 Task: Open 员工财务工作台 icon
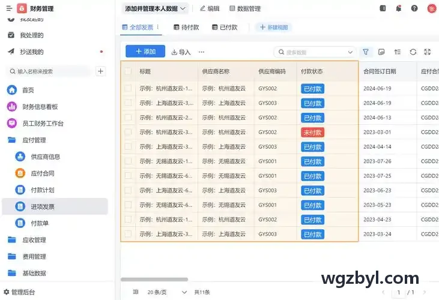12,123
